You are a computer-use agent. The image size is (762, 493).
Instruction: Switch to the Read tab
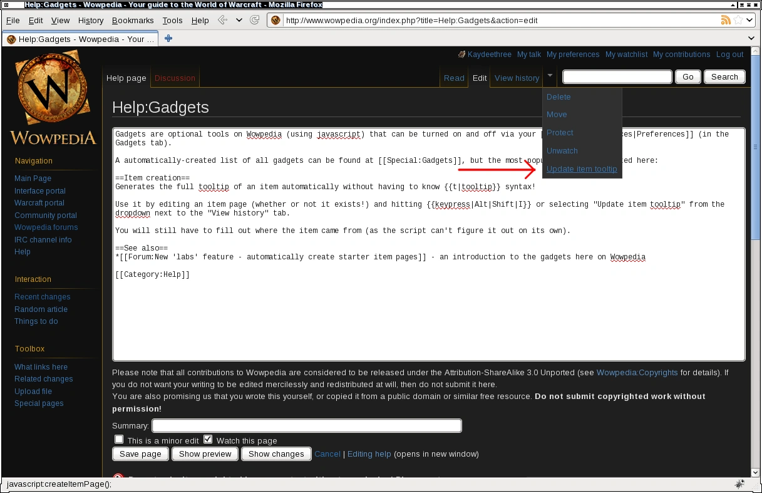[x=454, y=78]
